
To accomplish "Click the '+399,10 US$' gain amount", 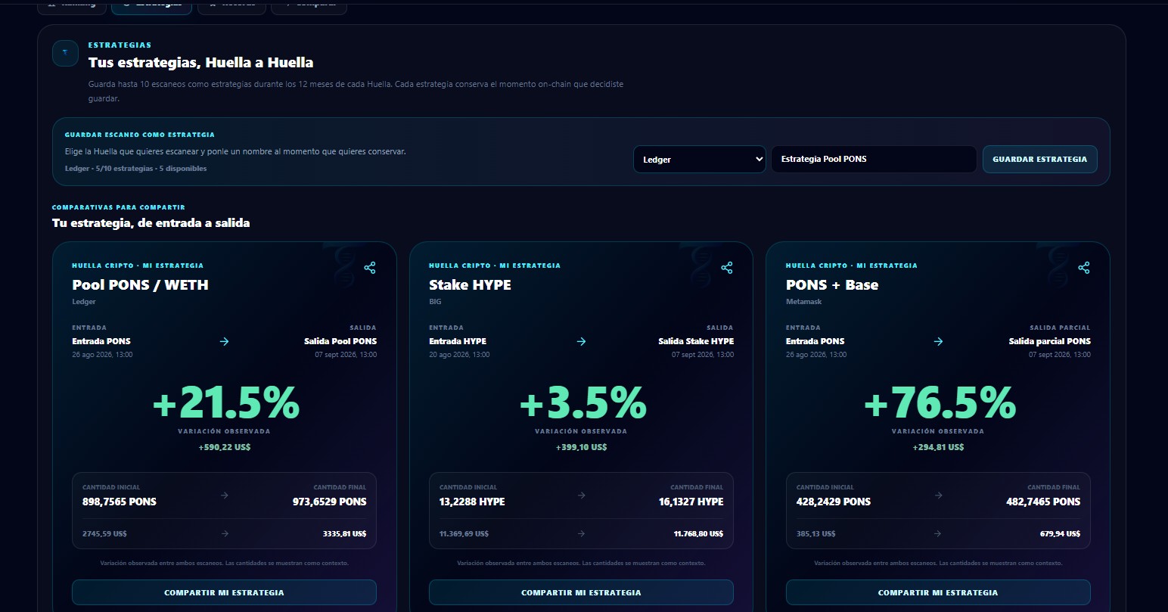I will [582, 447].
